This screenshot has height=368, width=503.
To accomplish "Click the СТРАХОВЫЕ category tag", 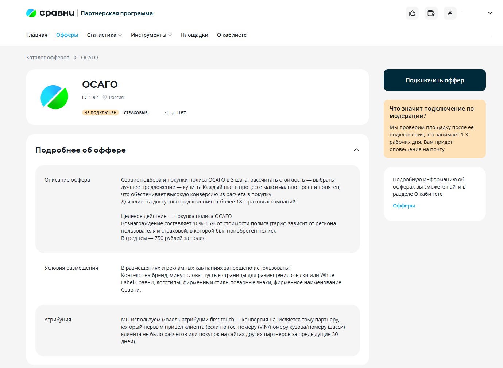I will (136, 113).
